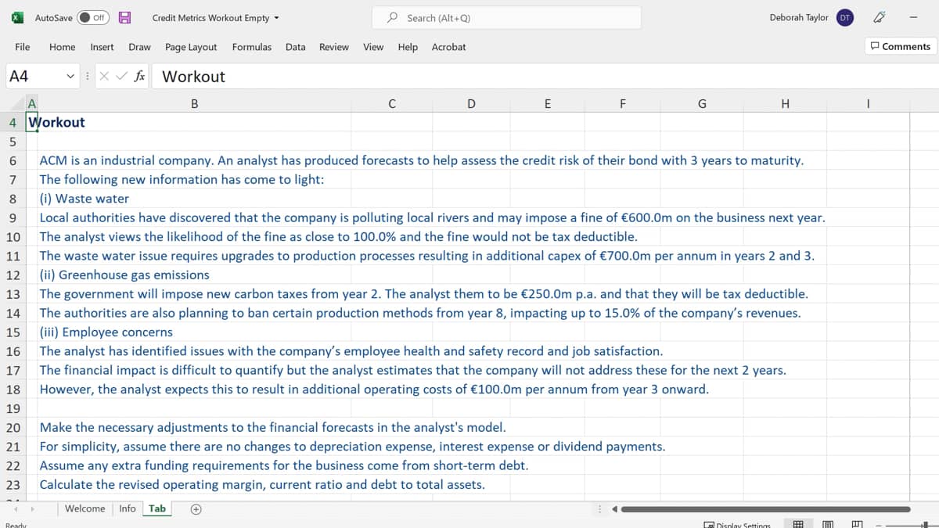939x528 pixels.
Task: Open Display Settings in the status bar
Action: point(736,525)
